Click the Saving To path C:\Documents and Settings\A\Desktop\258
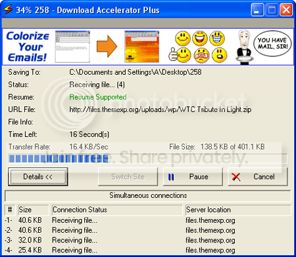Viewport: 296px width, 257px height. coord(136,72)
